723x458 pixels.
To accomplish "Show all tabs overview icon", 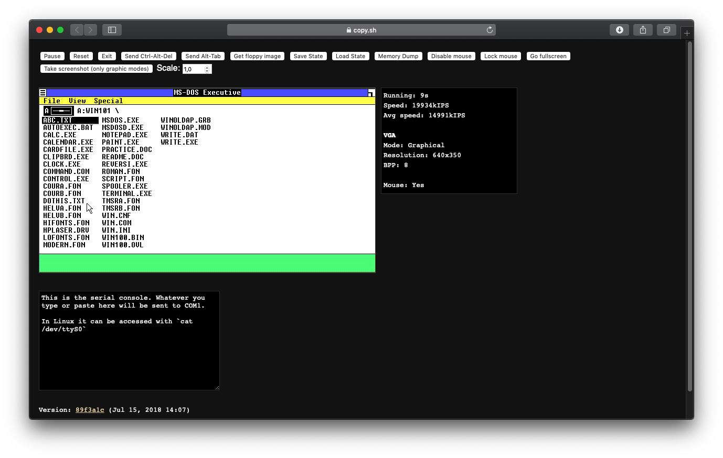I will point(666,30).
